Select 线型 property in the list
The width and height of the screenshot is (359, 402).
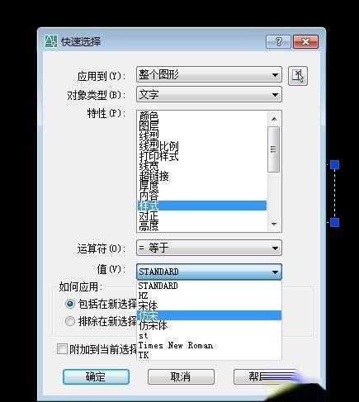(201, 135)
